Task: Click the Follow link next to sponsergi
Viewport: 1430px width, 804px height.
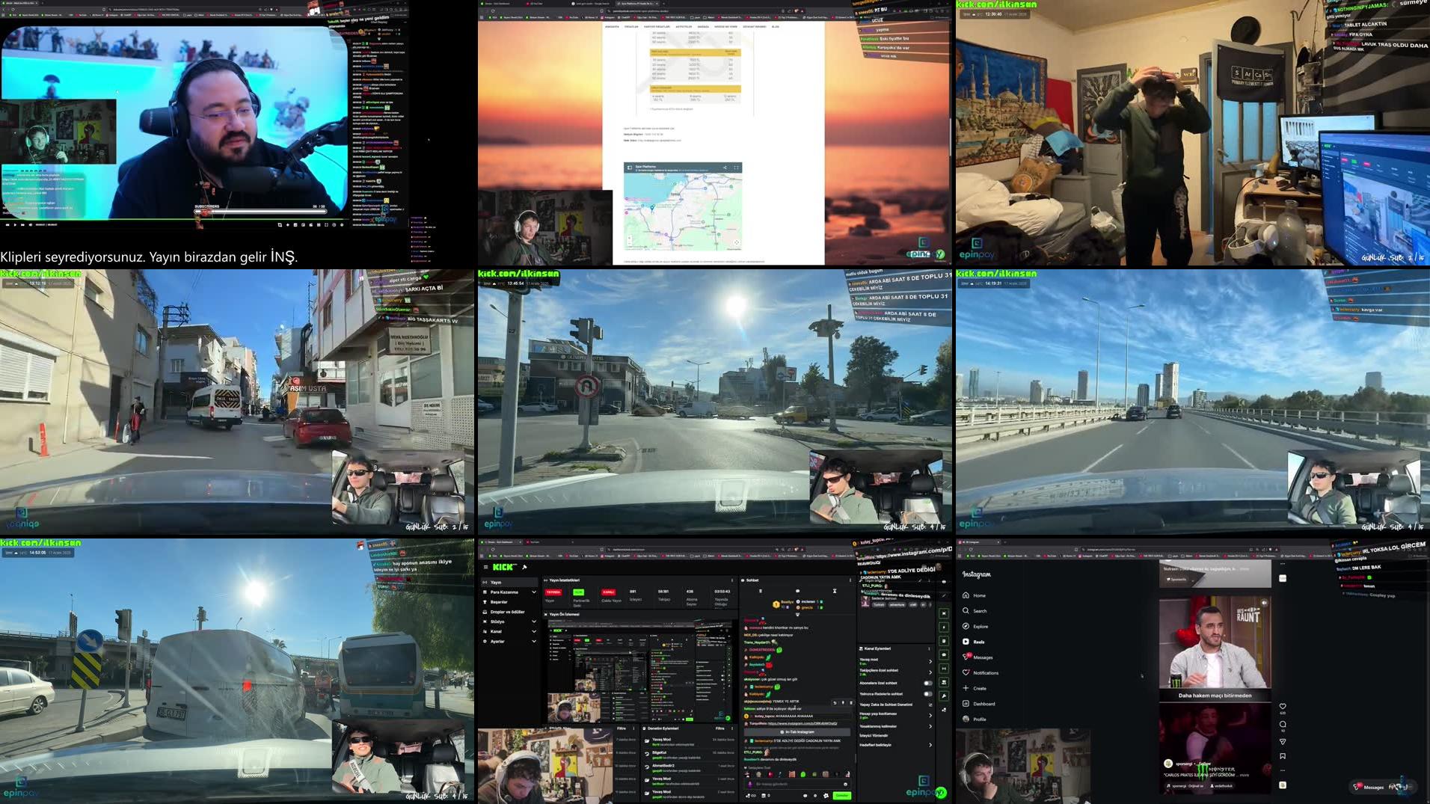Action: click(1204, 764)
